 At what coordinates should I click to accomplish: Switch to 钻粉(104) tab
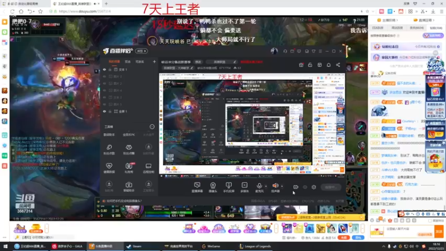(436, 28)
